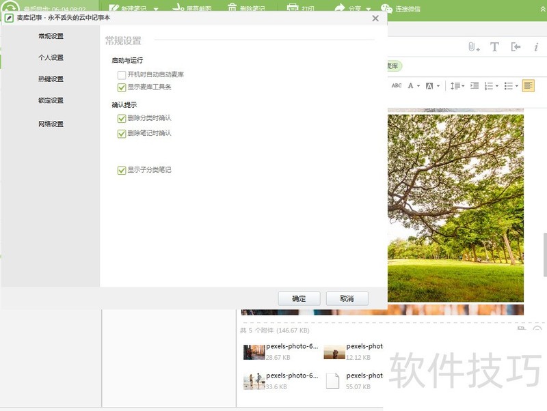Enable 开机时自动启动麦库 checkbox
547x411 pixels.
click(x=120, y=74)
